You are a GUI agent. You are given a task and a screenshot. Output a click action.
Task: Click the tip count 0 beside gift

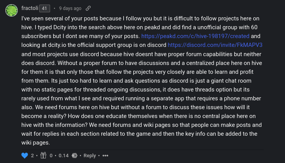(x=51, y=156)
